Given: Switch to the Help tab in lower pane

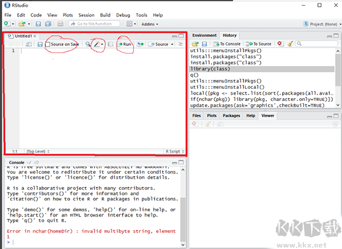Looking at the screenshot, I should tap(251, 116).
